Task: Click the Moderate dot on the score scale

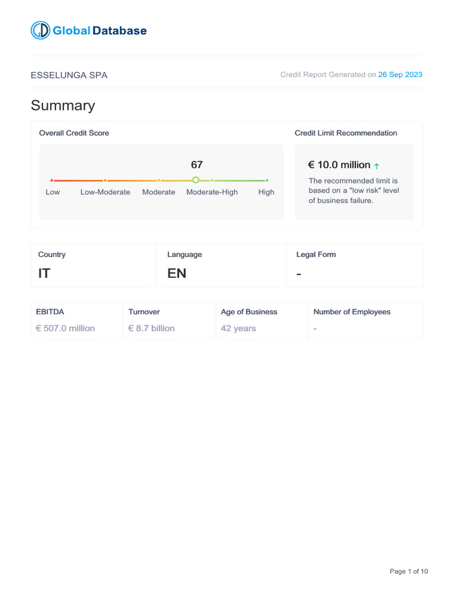Action: pos(158,180)
